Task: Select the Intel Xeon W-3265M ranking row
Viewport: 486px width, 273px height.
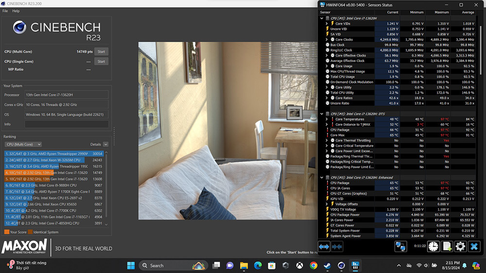Action: [x=53, y=160]
